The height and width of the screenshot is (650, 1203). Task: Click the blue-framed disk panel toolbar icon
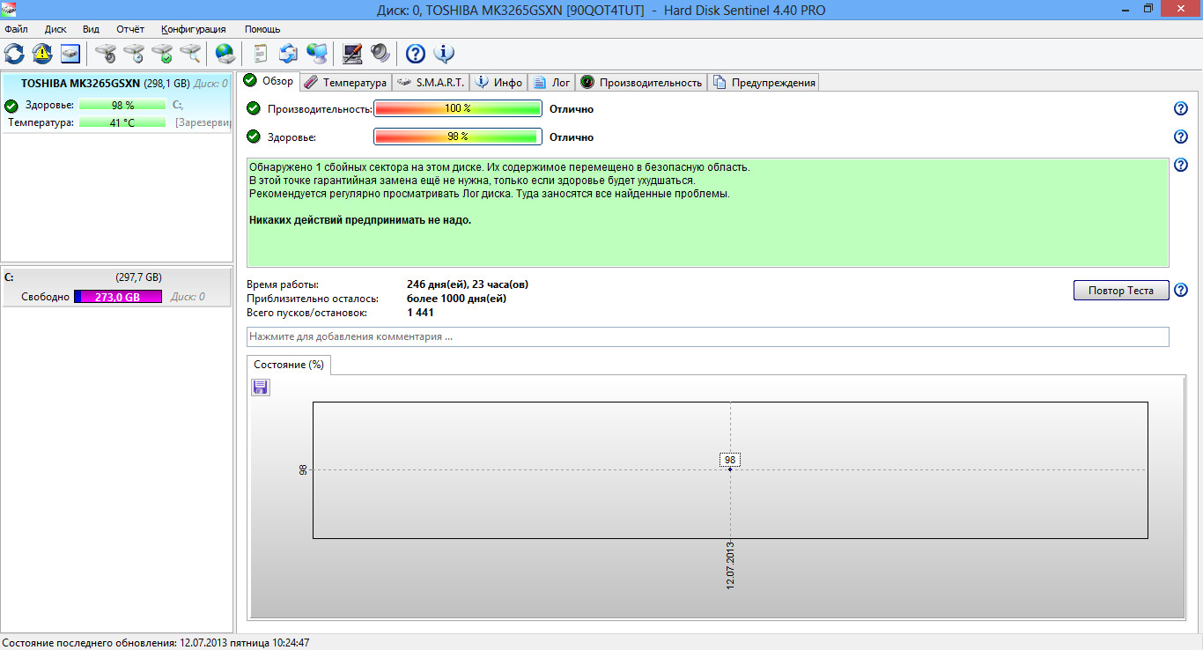(x=70, y=54)
